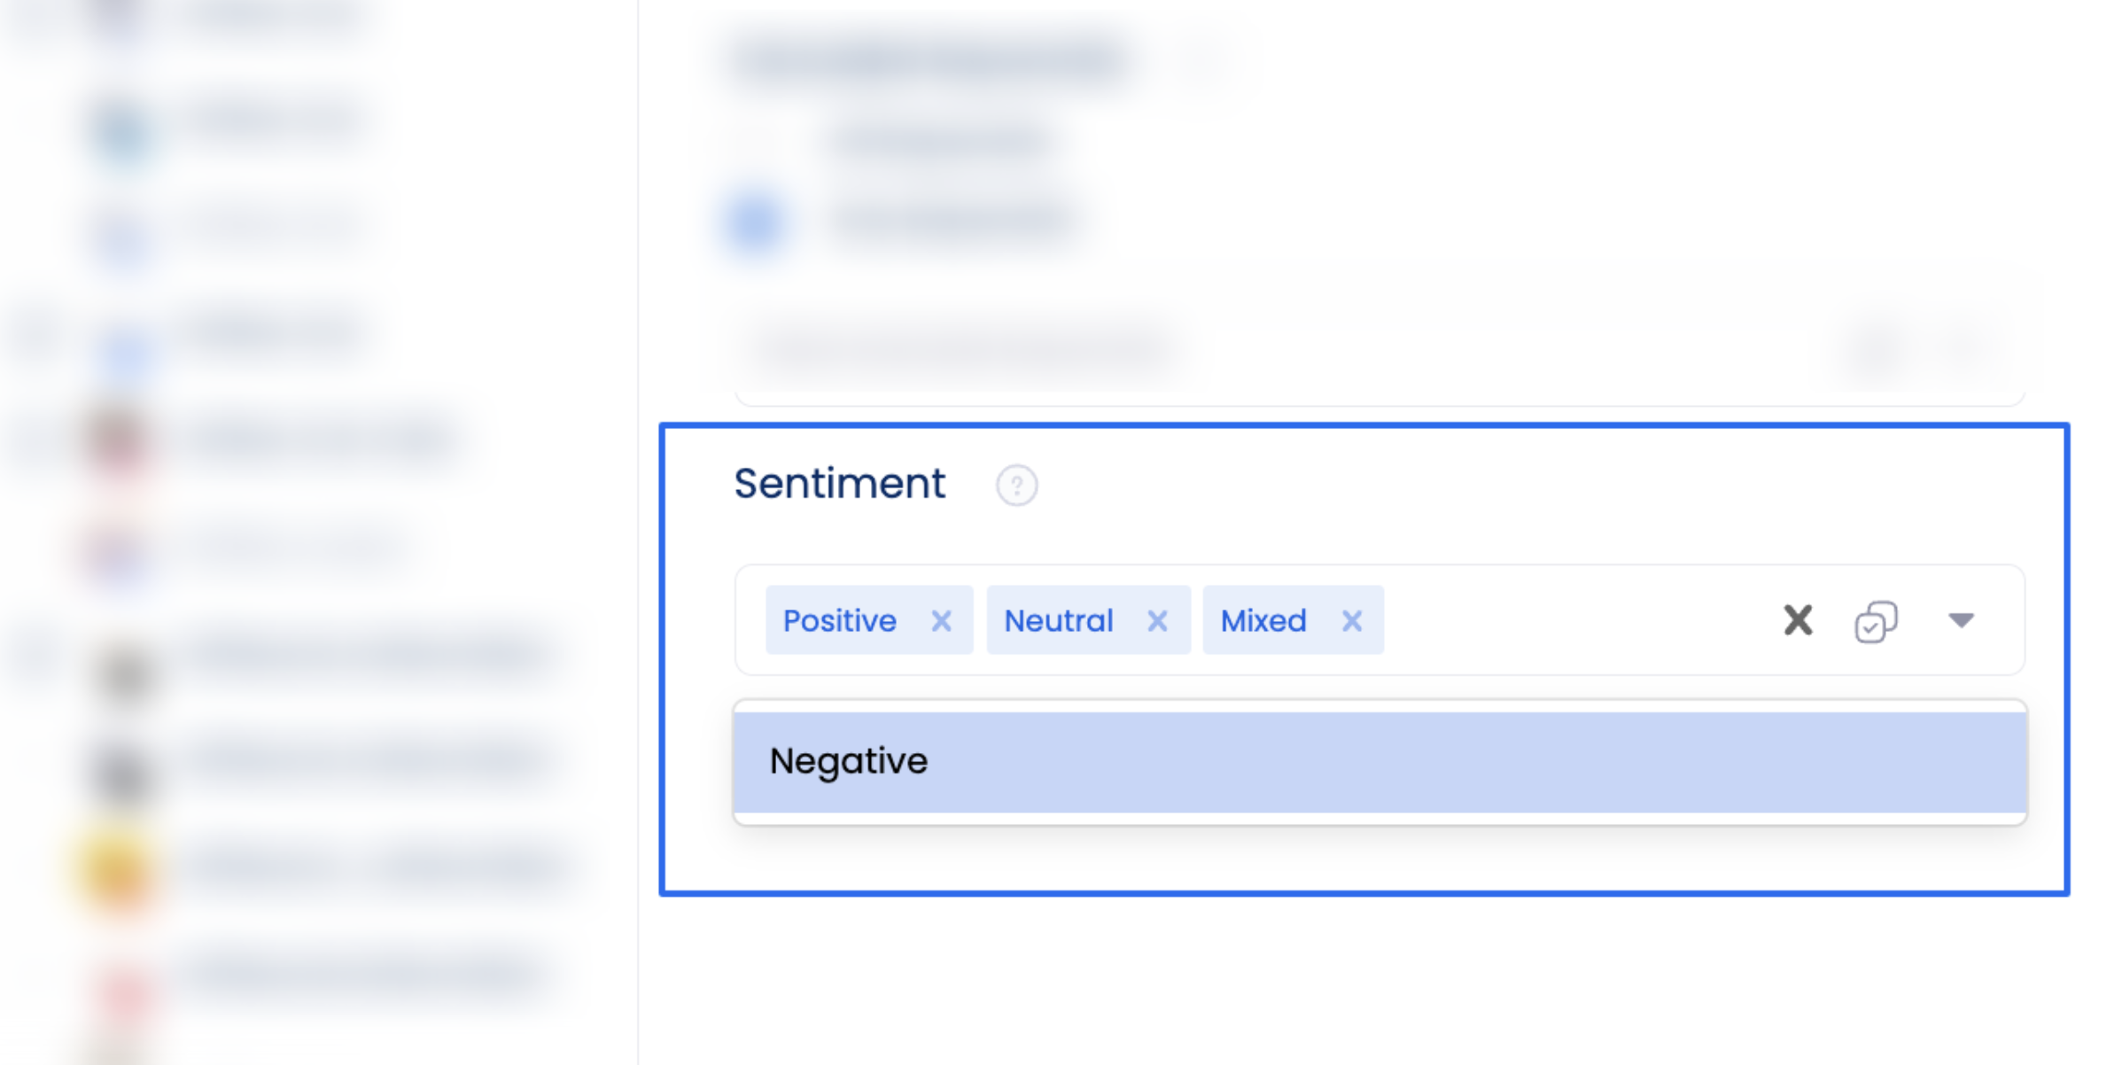The width and height of the screenshot is (2114, 1065).
Task: Click the Positive tag label
Action: pyautogui.click(x=838, y=620)
